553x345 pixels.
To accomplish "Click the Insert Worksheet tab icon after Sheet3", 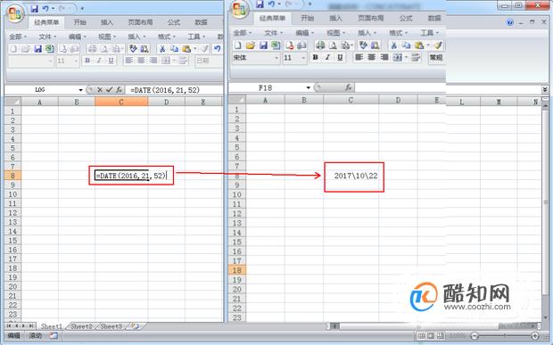I will pos(135,326).
